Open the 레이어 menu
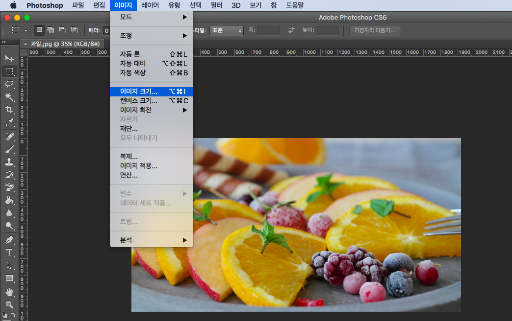Viewport: 512px width, 321px height. point(150,5)
